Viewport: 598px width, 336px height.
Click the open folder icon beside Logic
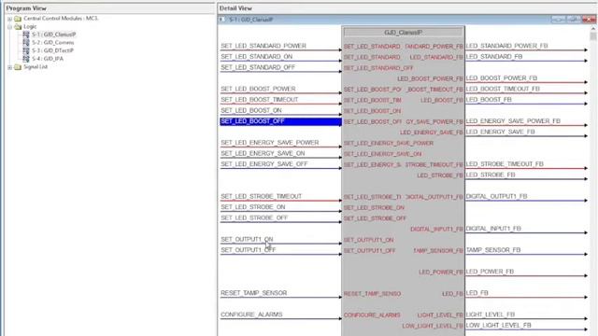tap(18, 27)
